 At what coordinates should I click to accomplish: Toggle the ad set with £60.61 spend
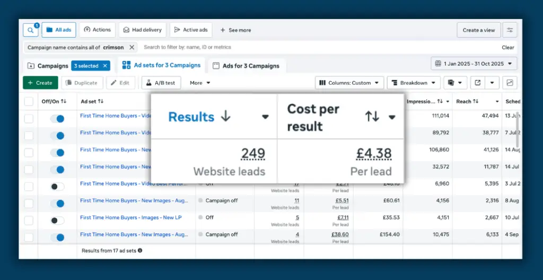57,204
